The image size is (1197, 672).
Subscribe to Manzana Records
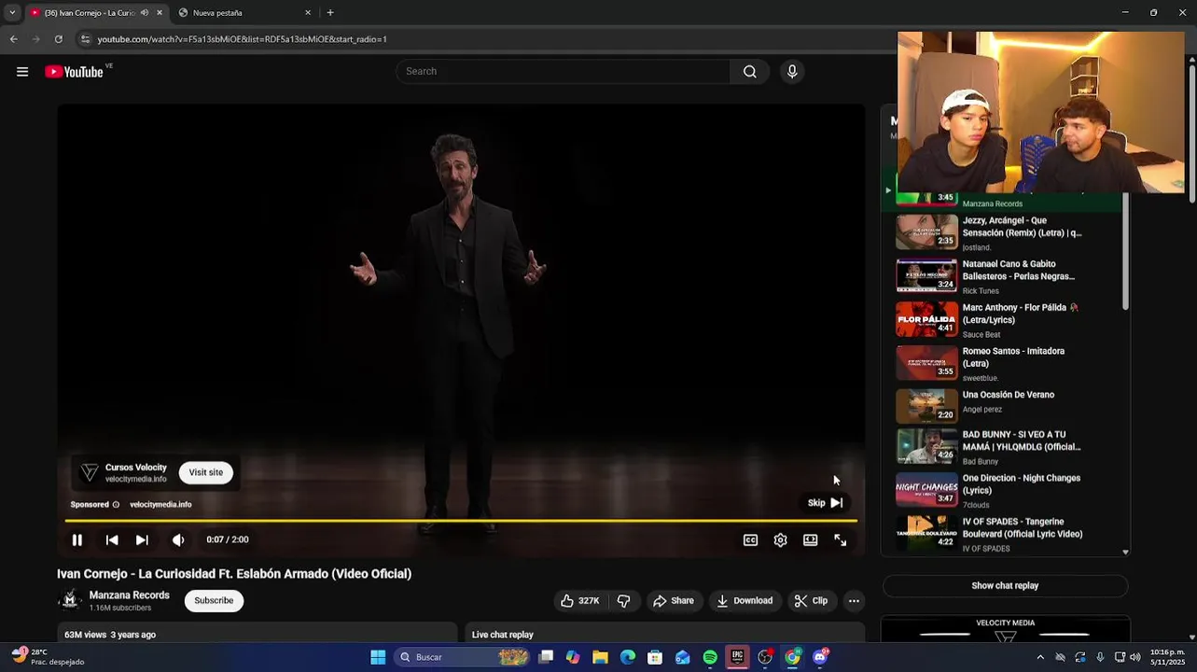click(x=214, y=600)
